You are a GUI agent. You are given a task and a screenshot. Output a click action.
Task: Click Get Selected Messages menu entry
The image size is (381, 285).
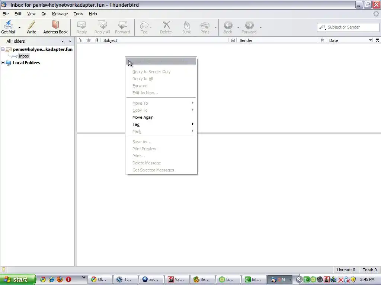tap(153, 170)
